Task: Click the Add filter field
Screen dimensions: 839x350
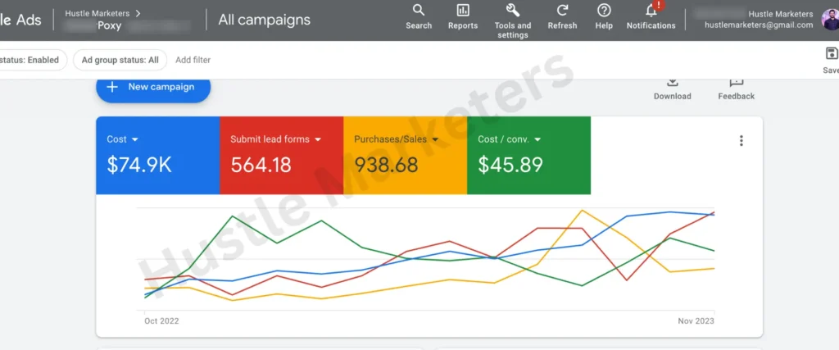Action: 193,60
